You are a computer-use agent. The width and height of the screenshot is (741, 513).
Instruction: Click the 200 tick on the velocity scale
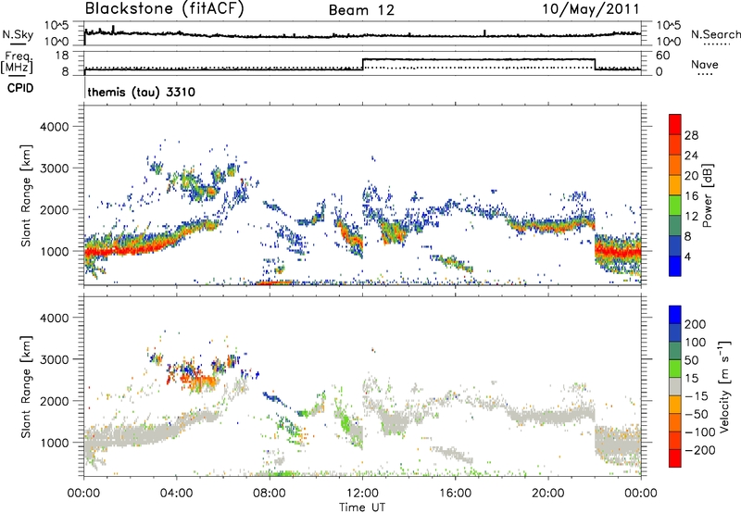pyautogui.click(x=696, y=324)
